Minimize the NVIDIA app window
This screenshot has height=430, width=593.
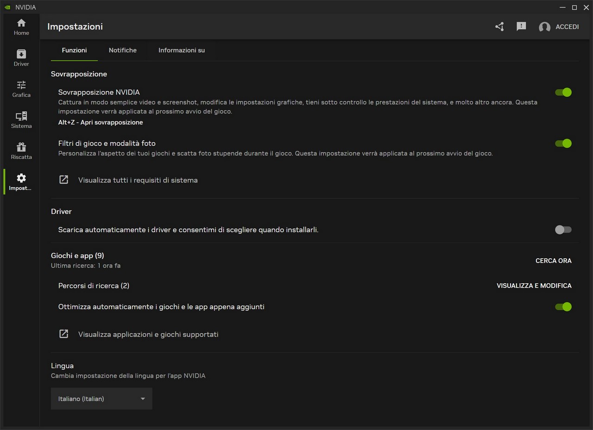point(562,7)
